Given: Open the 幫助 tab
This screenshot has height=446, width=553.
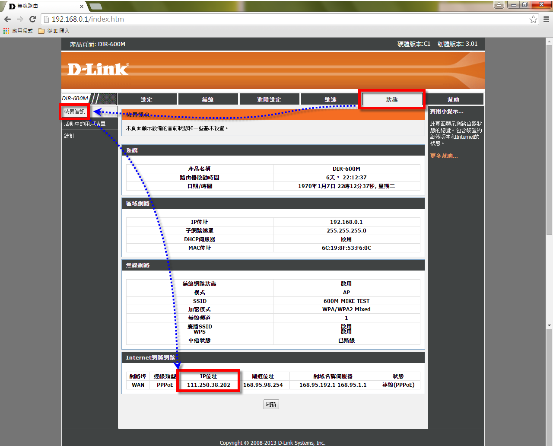Looking at the screenshot, I should click(x=453, y=99).
